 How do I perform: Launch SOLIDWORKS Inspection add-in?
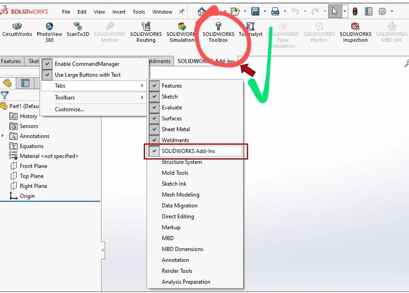point(355,32)
